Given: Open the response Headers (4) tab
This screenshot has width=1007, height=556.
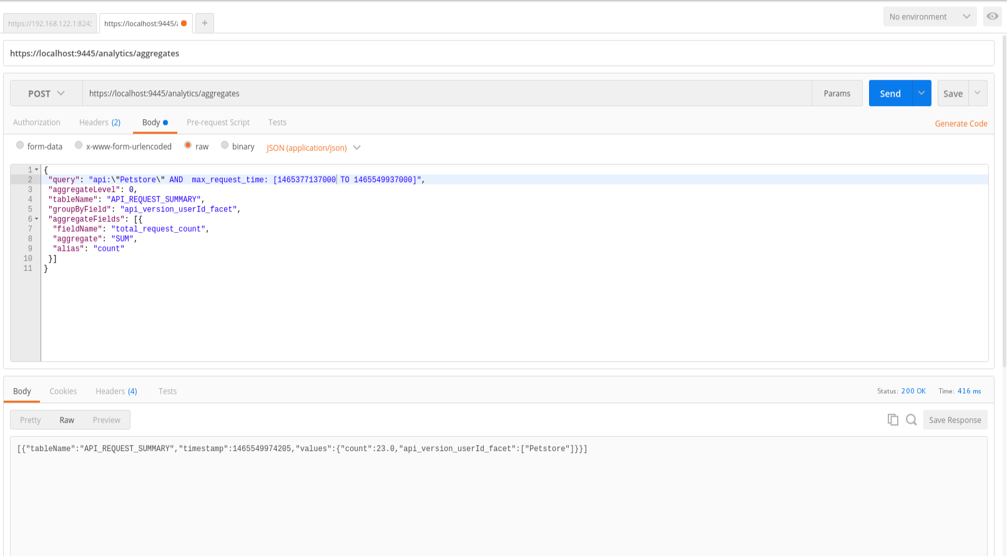Looking at the screenshot, I should (x=116, y=391).
